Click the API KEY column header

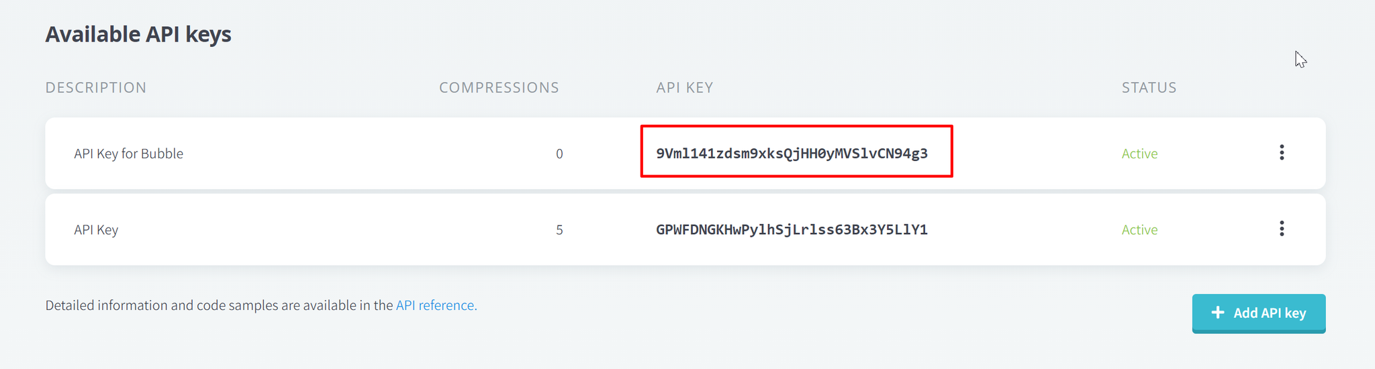[684, 87]
